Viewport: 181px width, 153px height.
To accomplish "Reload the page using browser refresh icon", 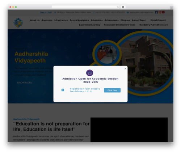I will (x=118, y=7).
